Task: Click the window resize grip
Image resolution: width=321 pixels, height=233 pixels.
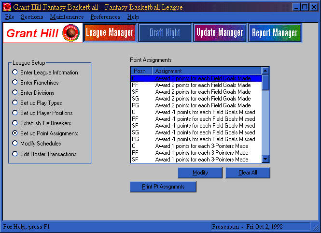Action: tap(316, 228)
